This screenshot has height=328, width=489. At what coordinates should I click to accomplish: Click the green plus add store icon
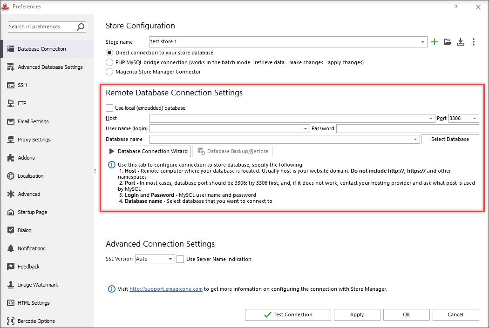[x=435, y=42]
